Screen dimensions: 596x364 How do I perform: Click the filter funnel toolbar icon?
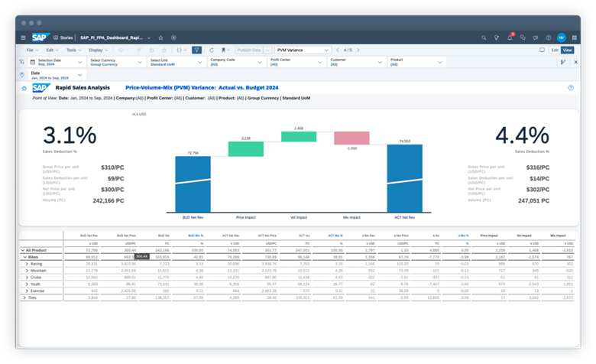coord(196,50)
